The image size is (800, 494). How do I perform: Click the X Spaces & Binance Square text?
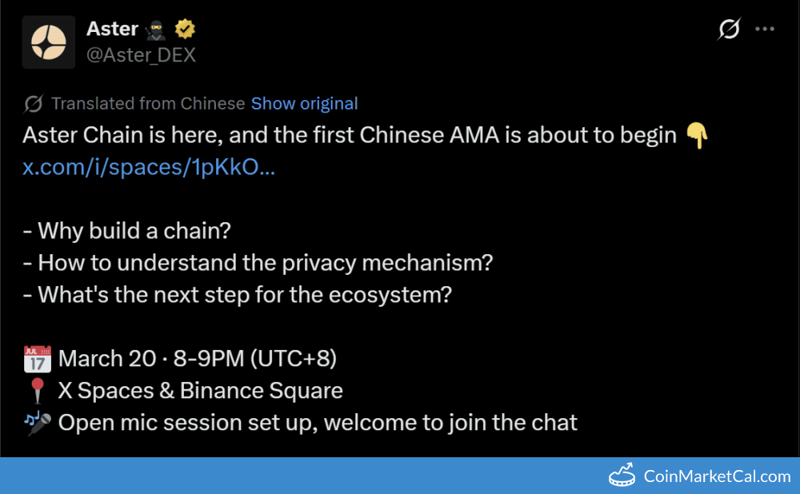[x=201, y=391]
